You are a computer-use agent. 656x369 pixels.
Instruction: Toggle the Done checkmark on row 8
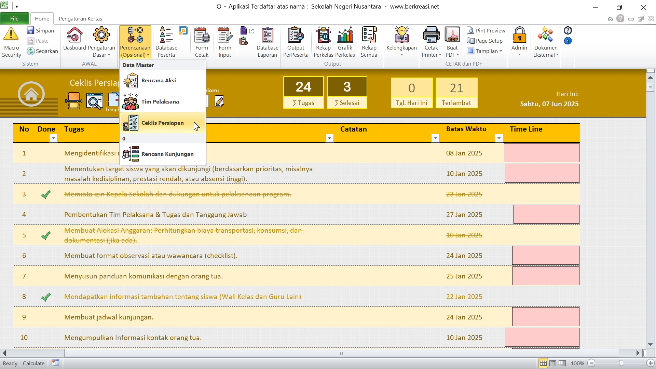point(46,297)
